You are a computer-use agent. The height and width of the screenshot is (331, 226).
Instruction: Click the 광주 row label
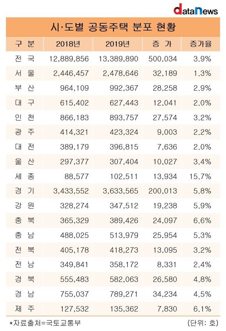coord(25,132)
